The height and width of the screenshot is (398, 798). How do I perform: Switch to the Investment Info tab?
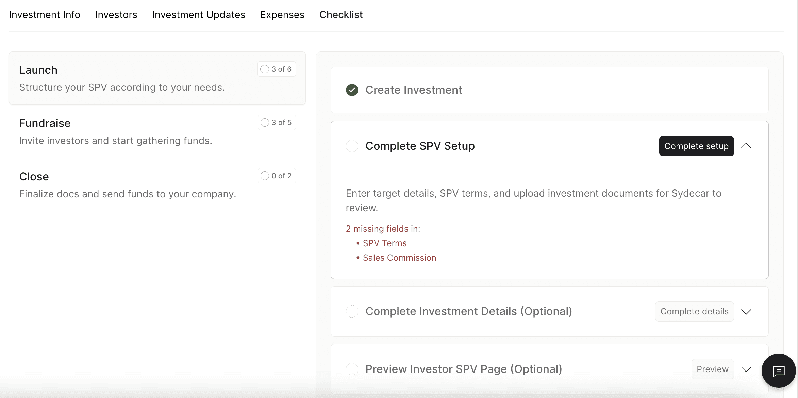(x=45, y=15)
